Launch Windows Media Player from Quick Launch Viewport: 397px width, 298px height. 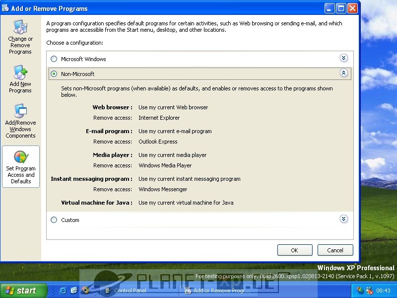[x=85, y=291]
